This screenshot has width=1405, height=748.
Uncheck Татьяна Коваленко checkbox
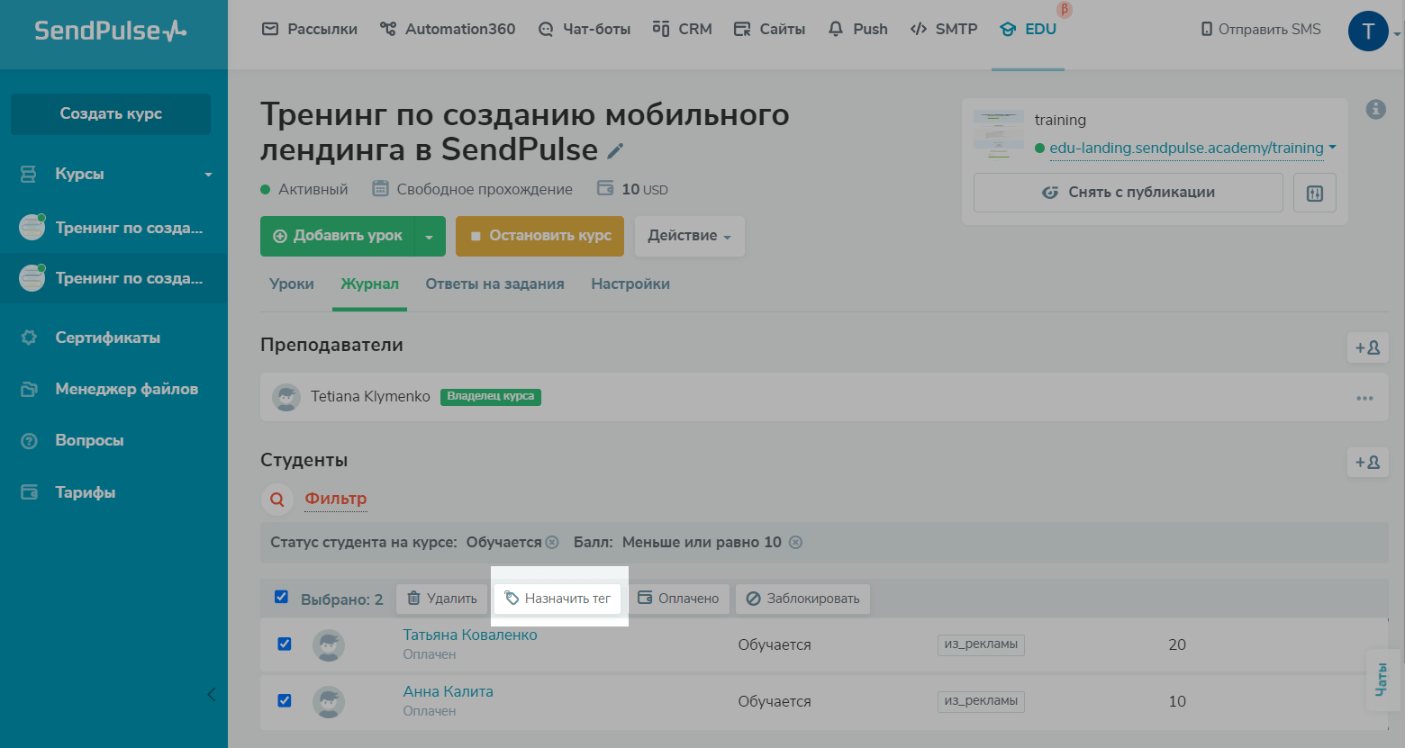point(285,644)
